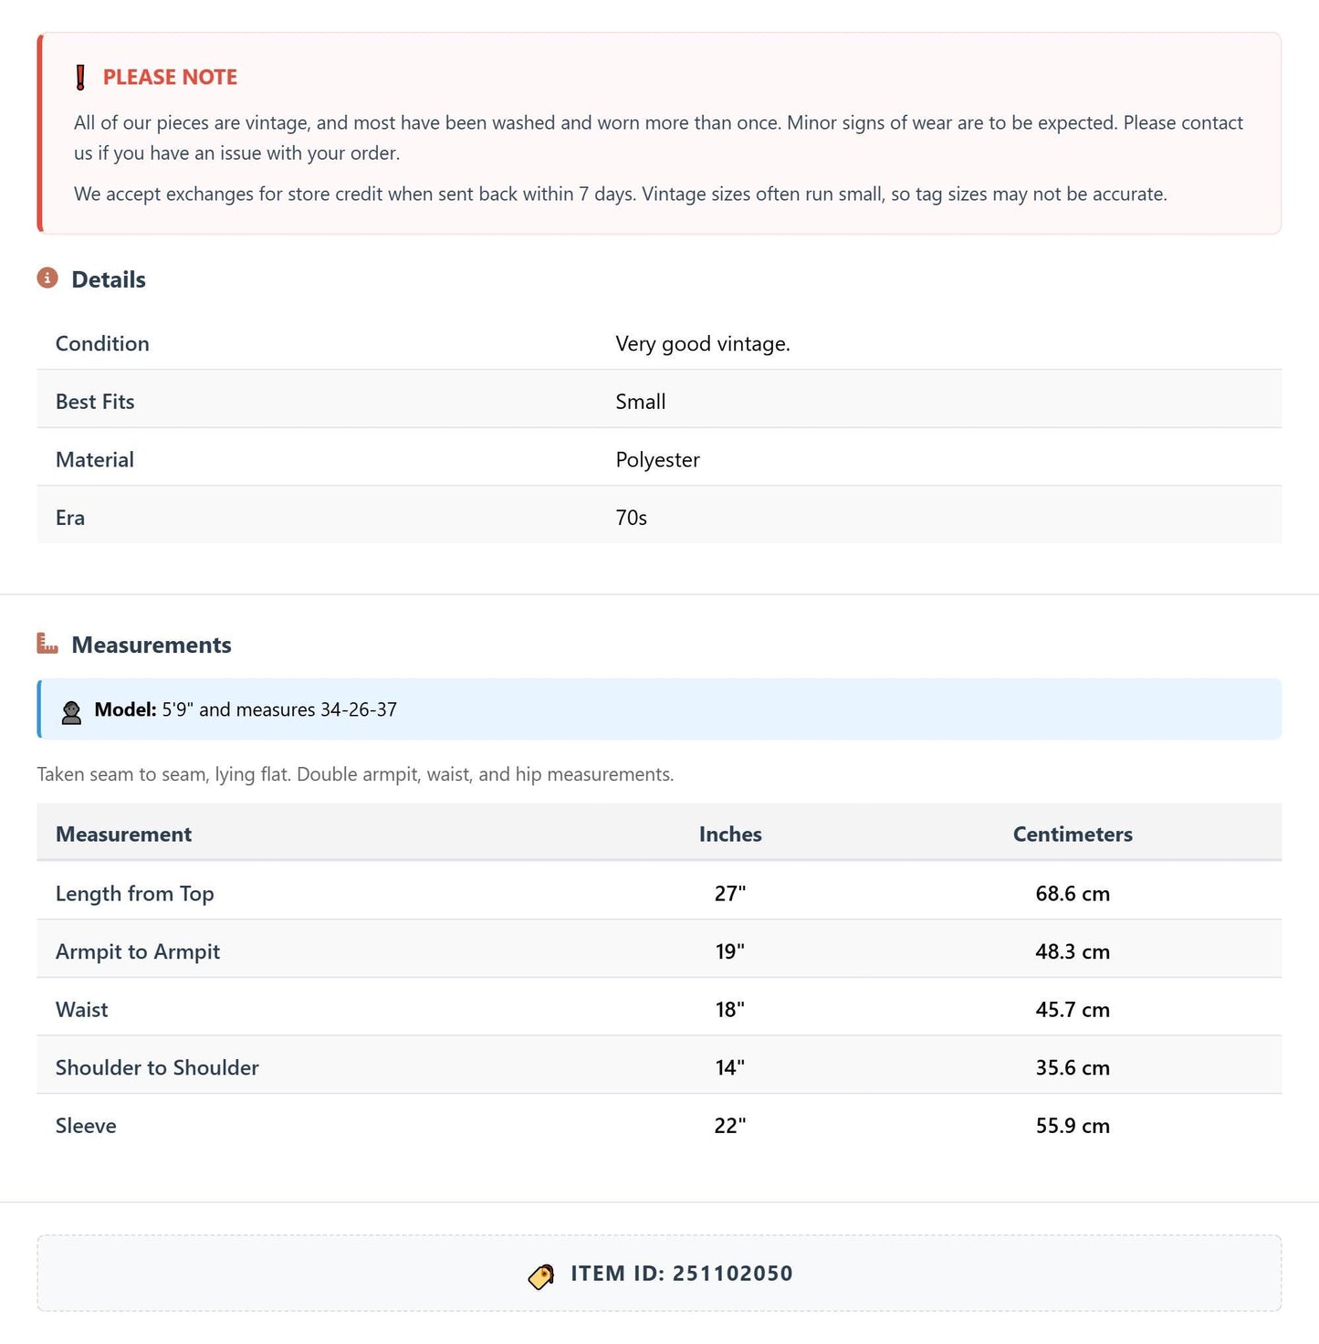
Task: Select the Condition row value Very good vintage
Action: pyautogui.click(x=703, y=343)
